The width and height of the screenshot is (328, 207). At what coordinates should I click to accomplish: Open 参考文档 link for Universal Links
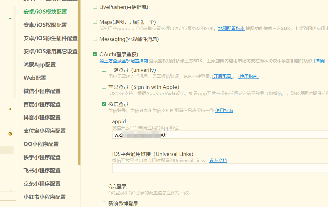(218, 161)
